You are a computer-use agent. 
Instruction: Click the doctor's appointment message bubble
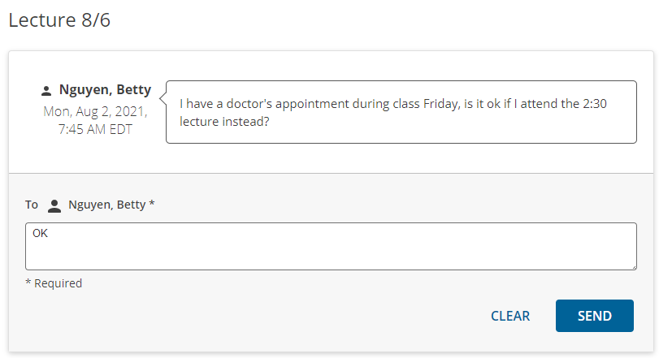click(x=401, y=112)
